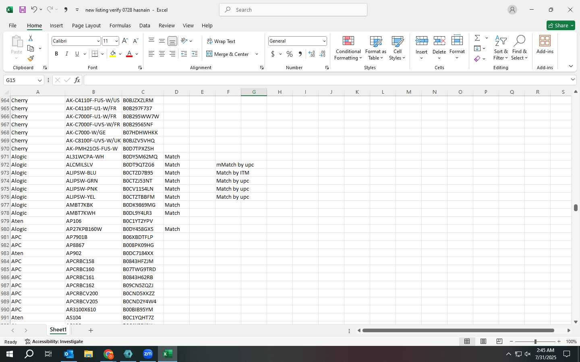Apply Percent Style

(290, 54)
